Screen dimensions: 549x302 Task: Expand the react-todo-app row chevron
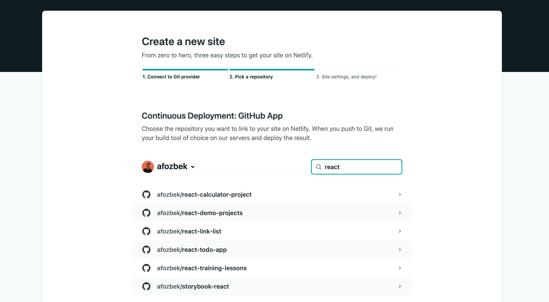(400, 250)
